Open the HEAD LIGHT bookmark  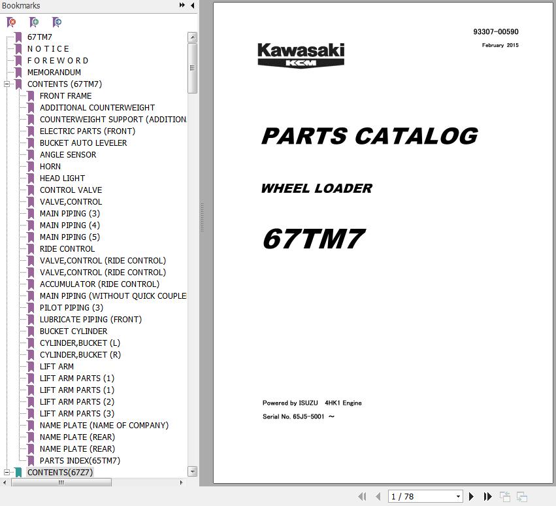63,178
